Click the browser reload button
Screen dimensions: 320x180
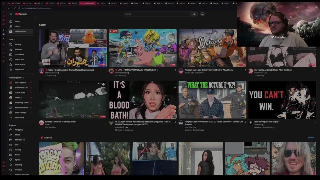click(15, 8)
